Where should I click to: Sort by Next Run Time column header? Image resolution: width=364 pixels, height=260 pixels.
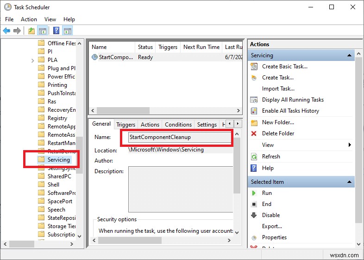[x=201, y=47]
